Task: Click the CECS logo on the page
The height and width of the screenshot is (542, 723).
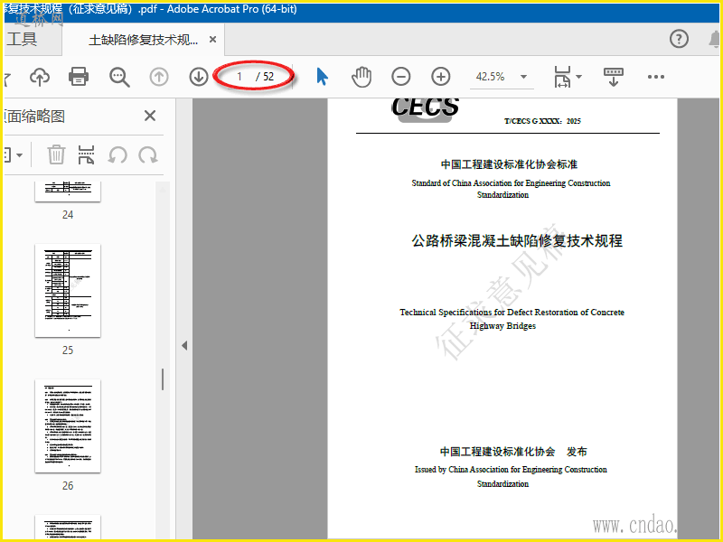Action: 425,109
